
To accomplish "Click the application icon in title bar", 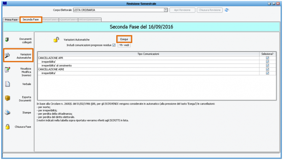I will pos(5,4).
